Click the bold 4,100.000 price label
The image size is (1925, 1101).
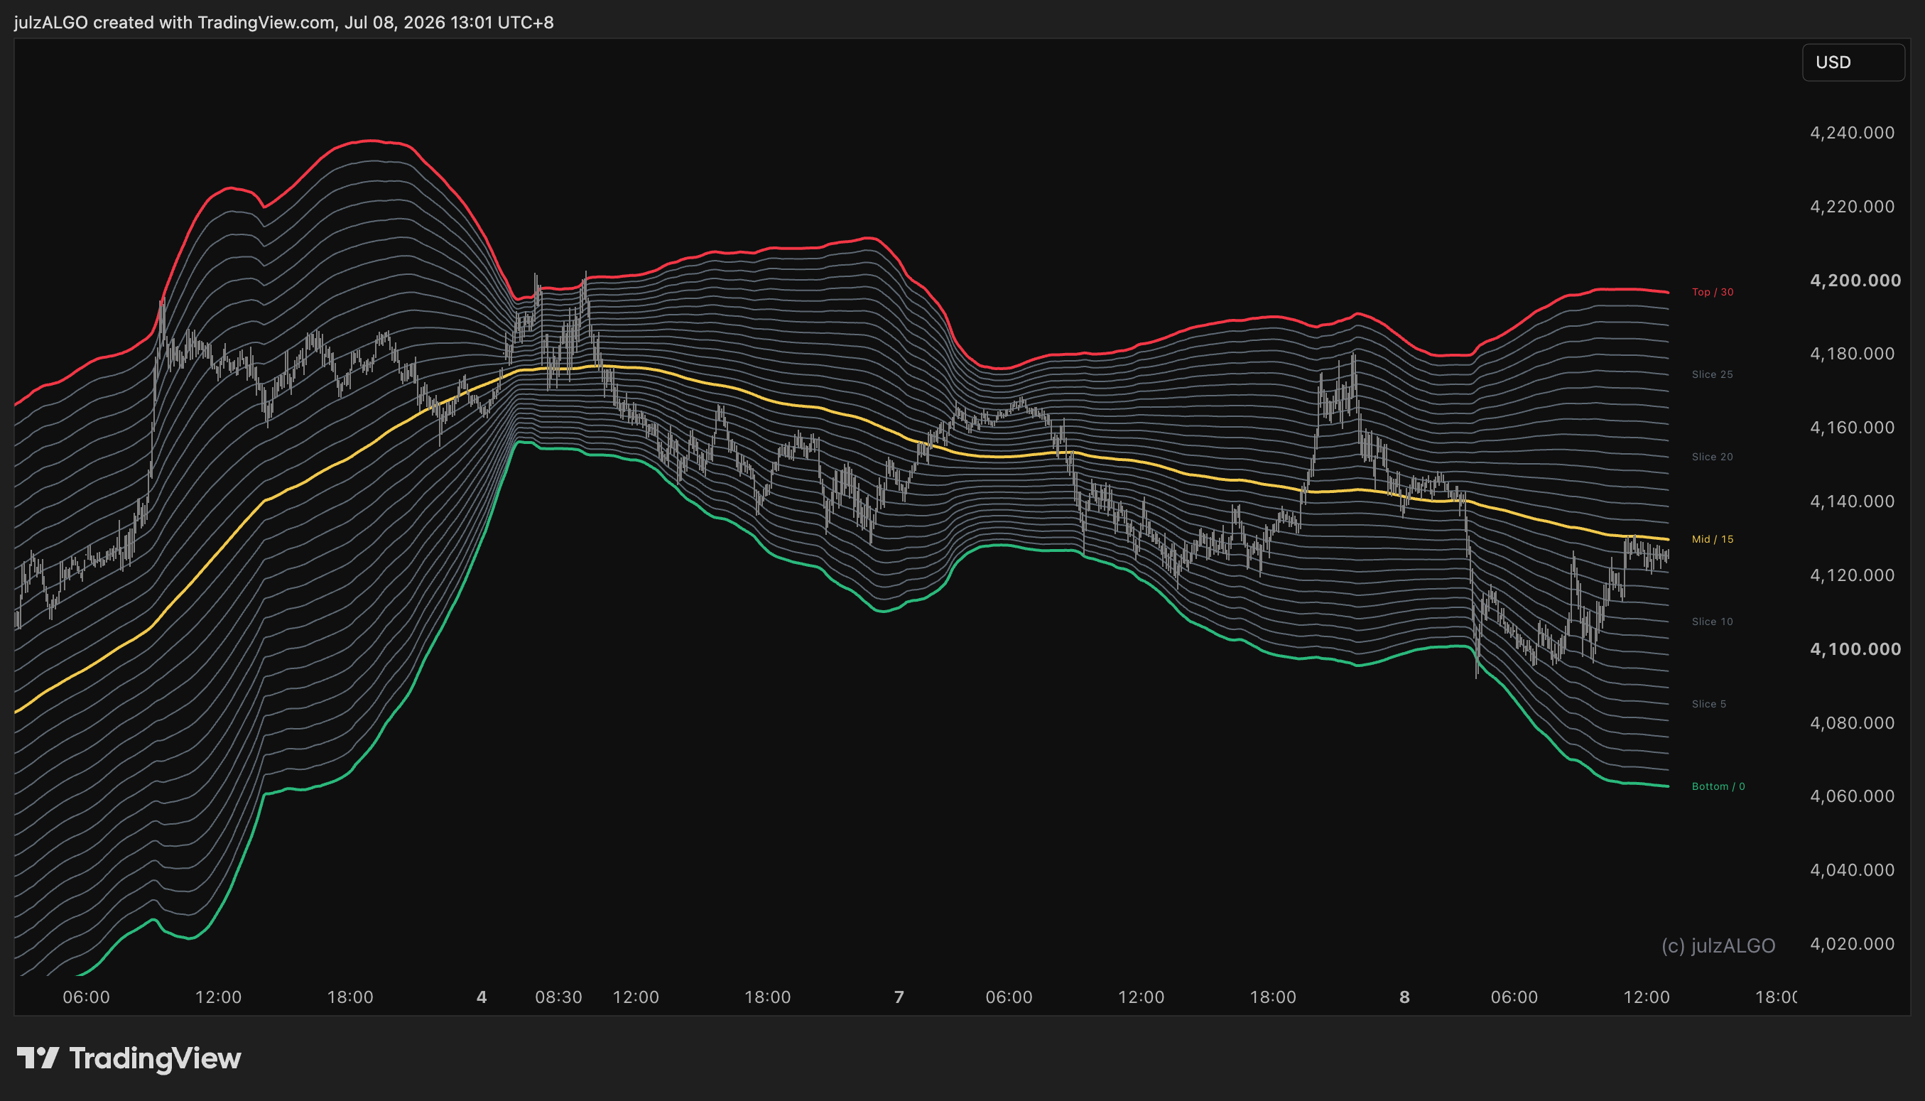[1855, 649]
